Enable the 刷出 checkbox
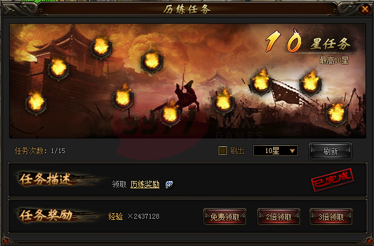 [223, 151]
